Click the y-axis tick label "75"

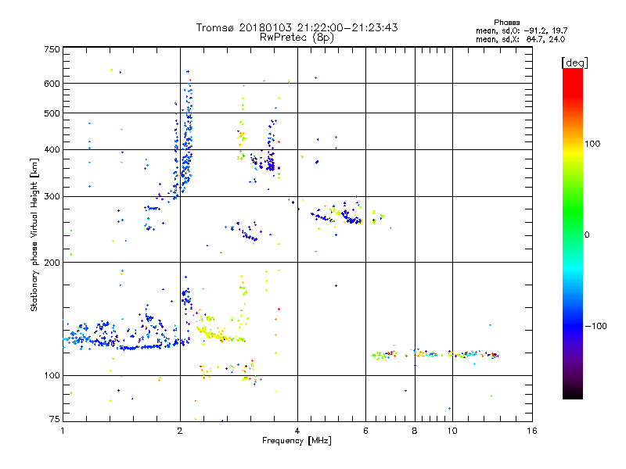(54, 419)
